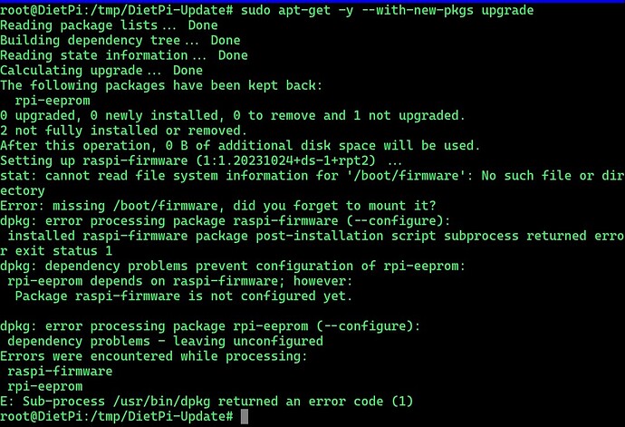Click the '0 upgraded, 0 newly installed' summary line
Viewport: 625px width, 427px height.
tap(232, 115)
